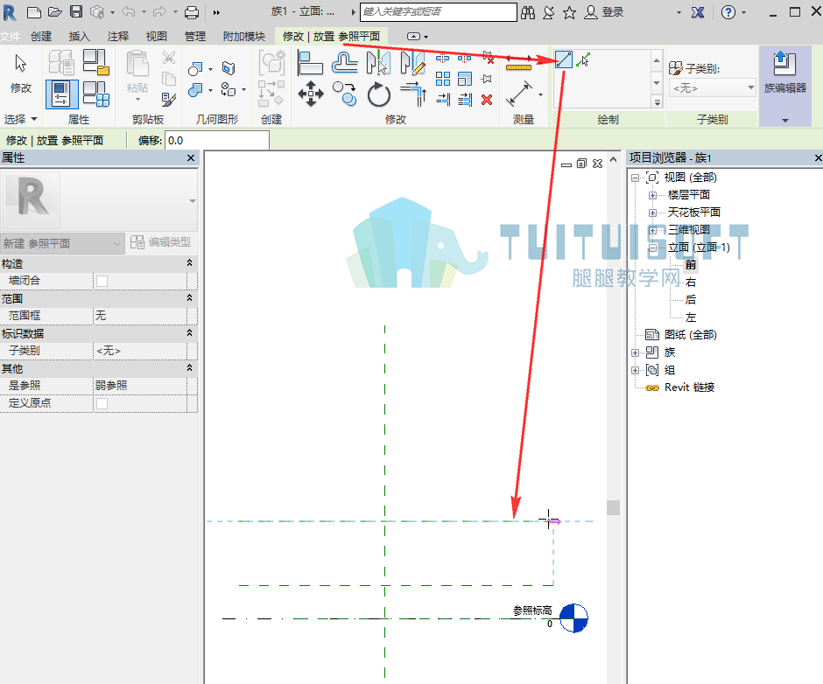Click the Rotate tool icon

(378, 94)
